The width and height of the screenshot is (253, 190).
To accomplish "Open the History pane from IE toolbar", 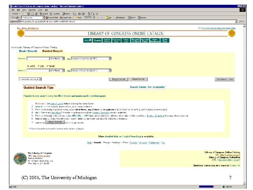I will tap(66, 14).
